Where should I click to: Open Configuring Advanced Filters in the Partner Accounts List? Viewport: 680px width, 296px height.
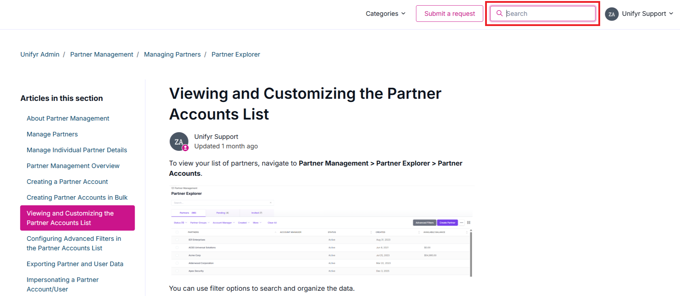pyautogui.click(x=74, y=243)
